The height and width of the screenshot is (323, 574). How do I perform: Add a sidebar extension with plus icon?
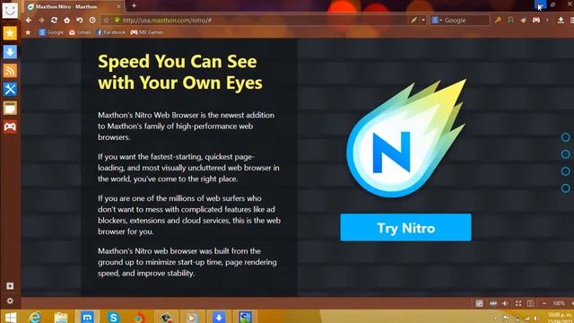(10, 285)
